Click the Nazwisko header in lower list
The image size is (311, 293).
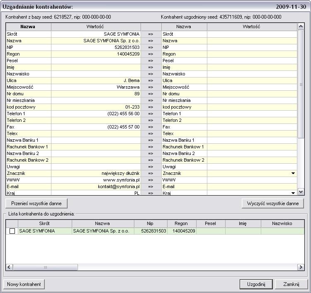pyautogui.click(x=282, y=223)
